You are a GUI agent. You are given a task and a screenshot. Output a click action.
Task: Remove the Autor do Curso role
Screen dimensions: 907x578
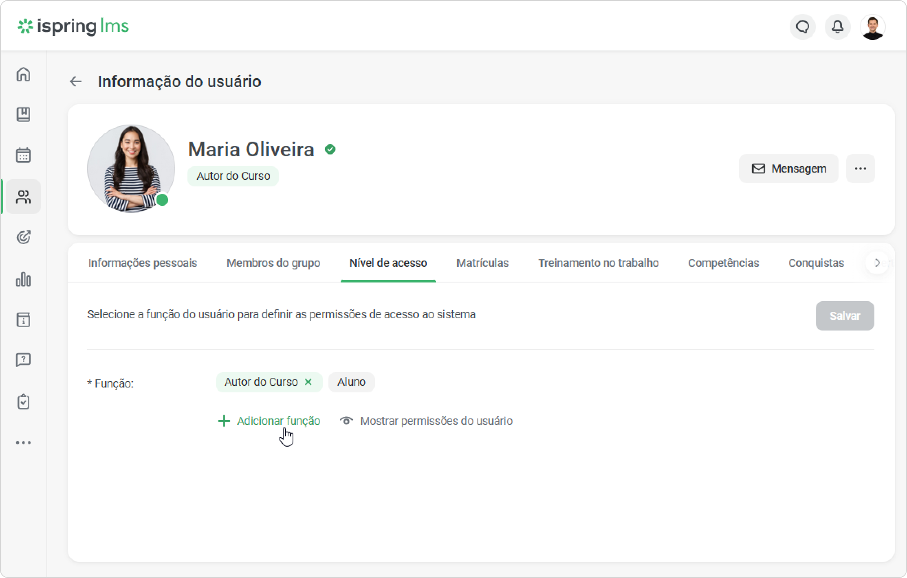click(x=308, y=382)
